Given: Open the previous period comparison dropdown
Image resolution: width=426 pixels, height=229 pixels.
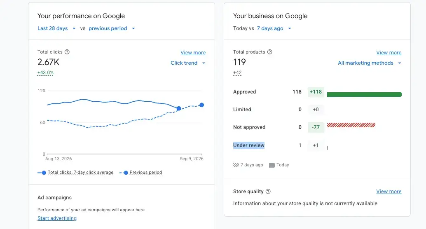Looking at the screenshot, I should pos(112,28).
